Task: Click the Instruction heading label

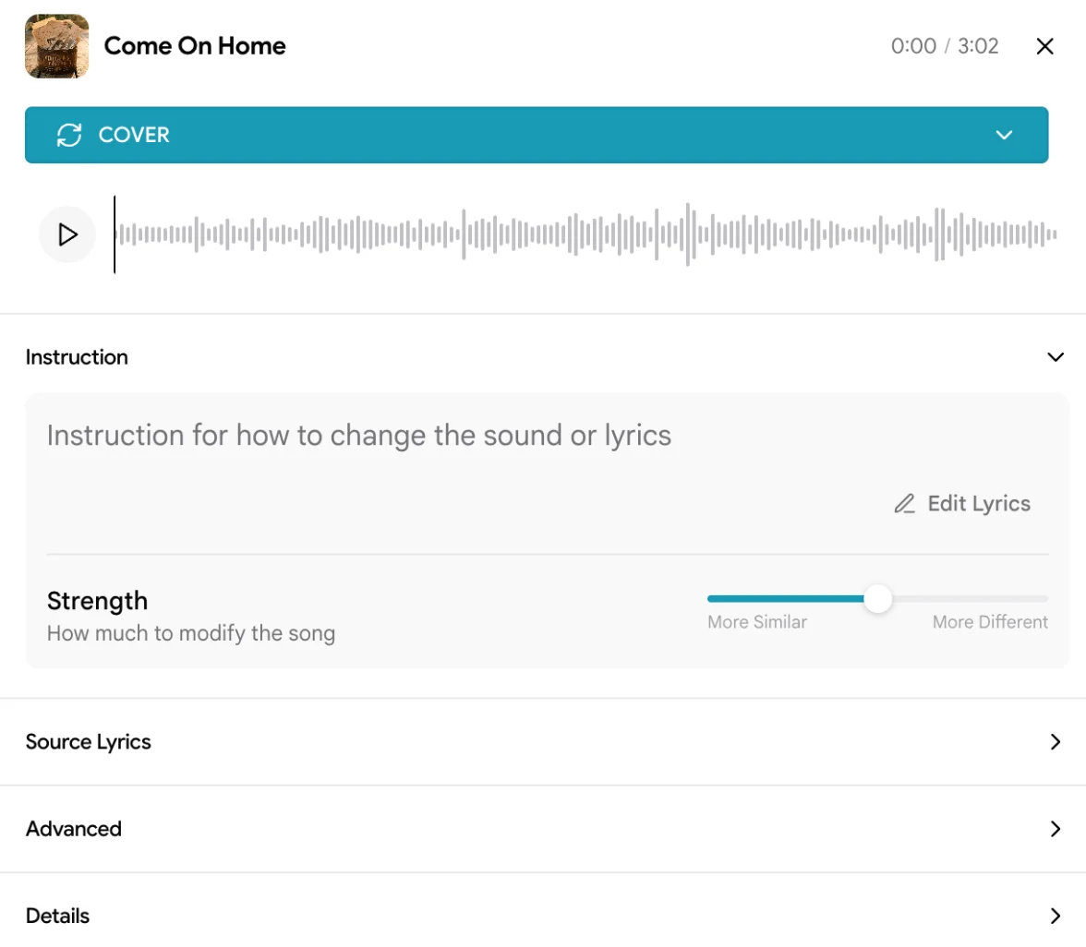Action: (x=77, y=357)
